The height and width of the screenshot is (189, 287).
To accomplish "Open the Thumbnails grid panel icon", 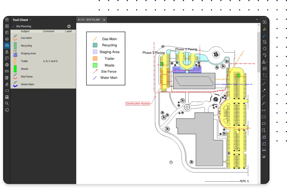I will (x=7, y=26).
